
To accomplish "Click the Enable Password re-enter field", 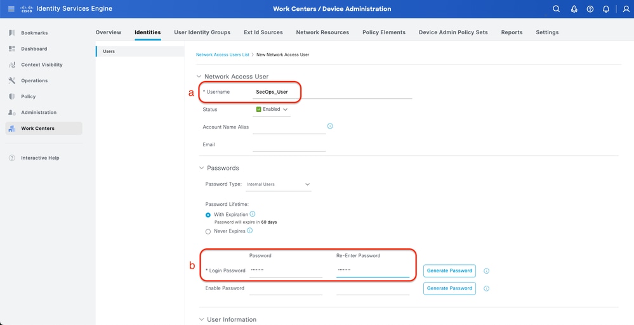I will pos(373,288).
